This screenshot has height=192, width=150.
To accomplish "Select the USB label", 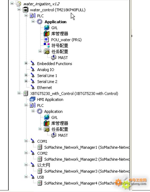I will (x=41, y=177).
